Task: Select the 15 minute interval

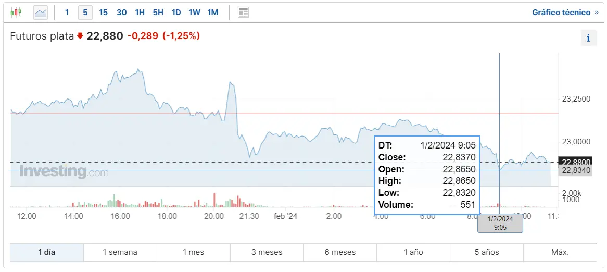Action: click(x=103, y=12)
